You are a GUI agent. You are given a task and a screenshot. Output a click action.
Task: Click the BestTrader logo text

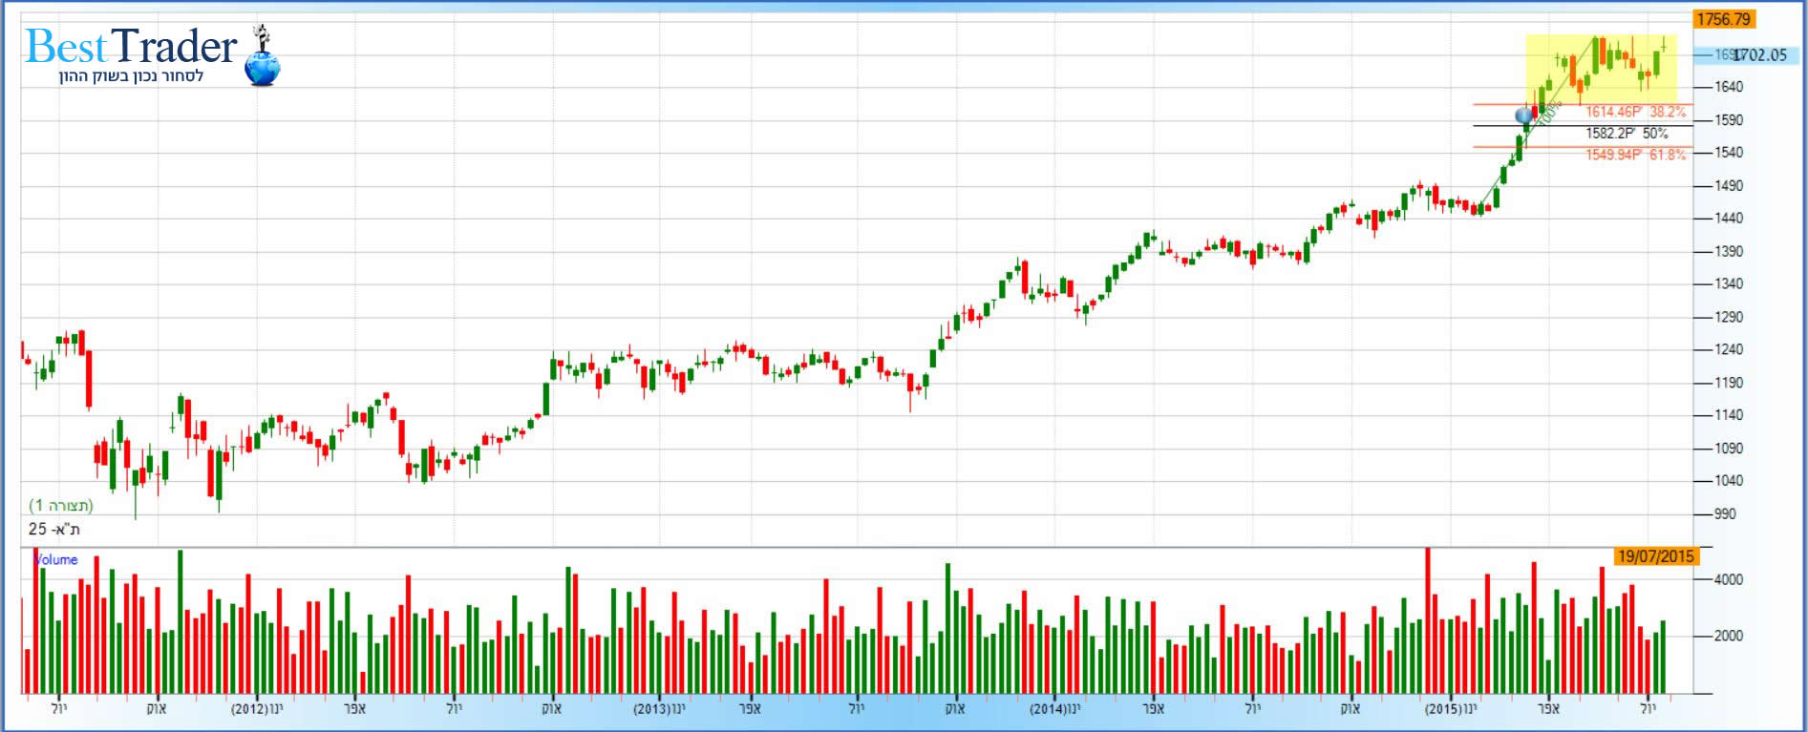(x=131, y=46)
